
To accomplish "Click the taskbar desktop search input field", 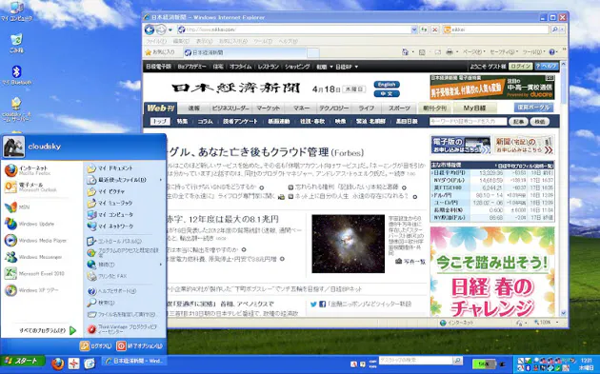I will tap(415, 361).
